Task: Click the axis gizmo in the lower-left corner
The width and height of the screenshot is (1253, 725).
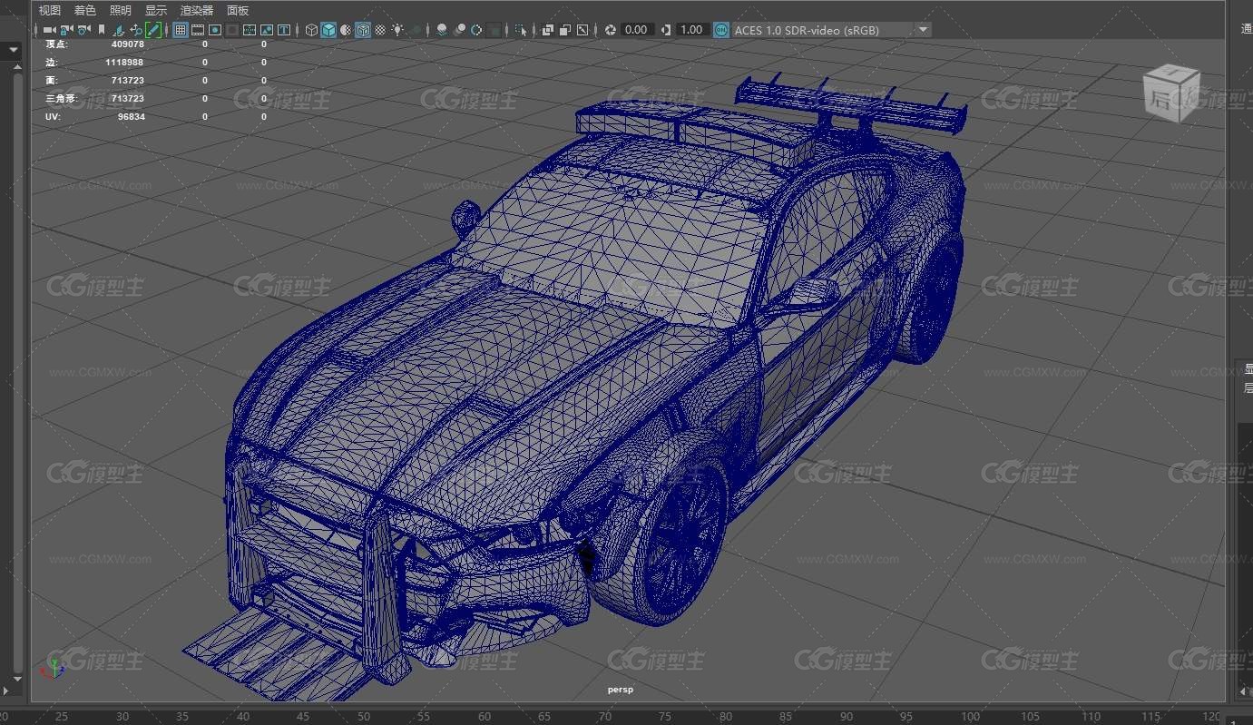Action: coord(54,669)
